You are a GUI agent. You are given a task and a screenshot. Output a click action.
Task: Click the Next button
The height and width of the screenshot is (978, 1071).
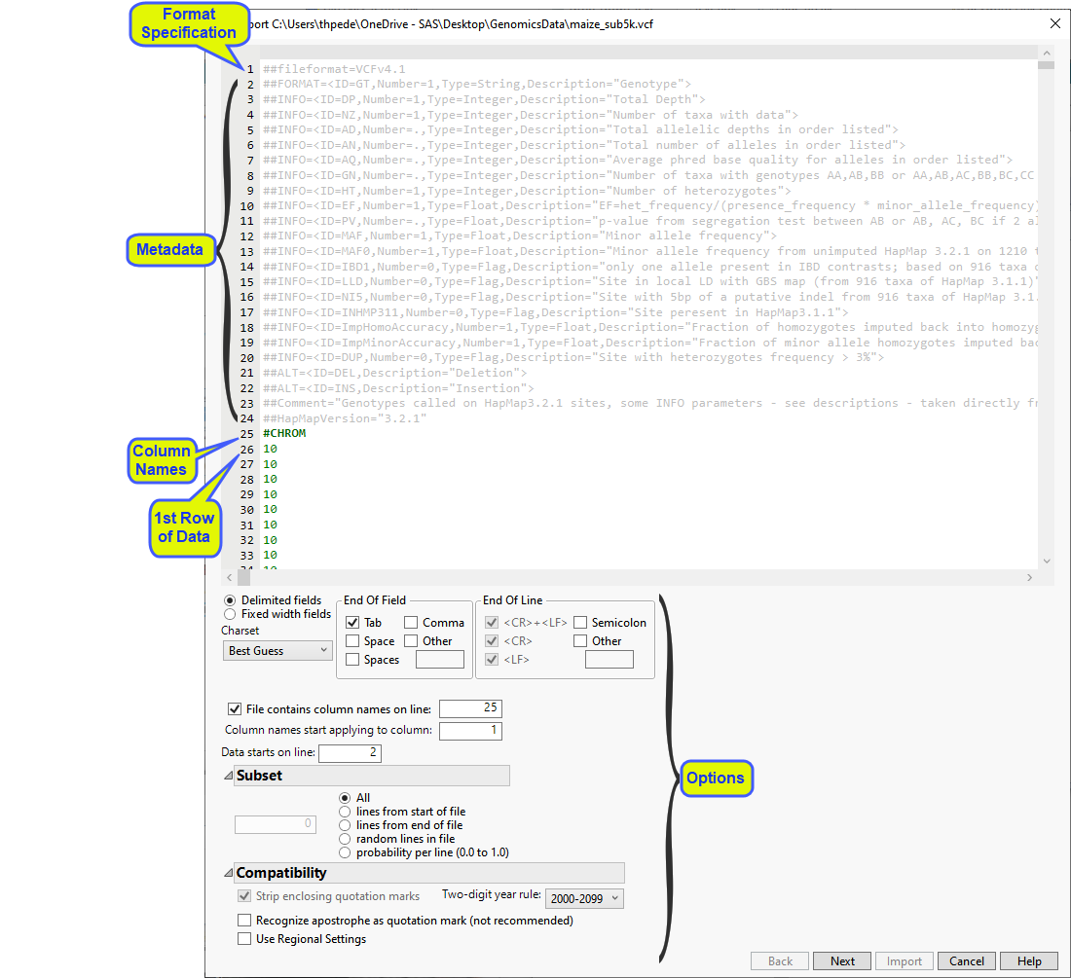tap(841, 960)
